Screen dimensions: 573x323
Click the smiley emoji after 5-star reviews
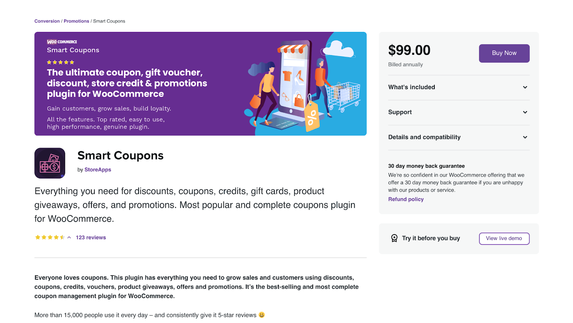(262, 315)
